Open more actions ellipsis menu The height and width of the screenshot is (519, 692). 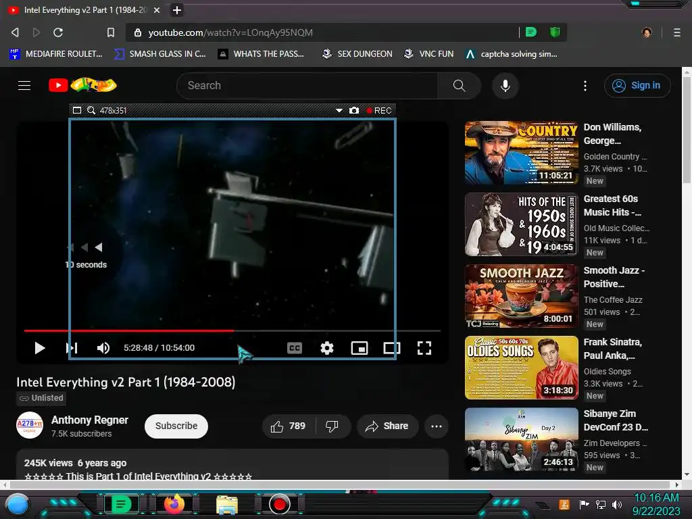pyautogui.click(x=437, y=426)
